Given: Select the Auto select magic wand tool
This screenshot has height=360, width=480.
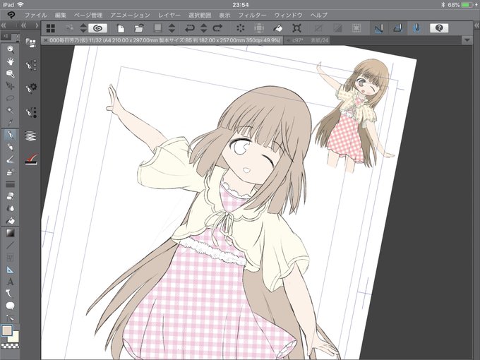Looking at the screenshot, I should click(x=11, y=110).
